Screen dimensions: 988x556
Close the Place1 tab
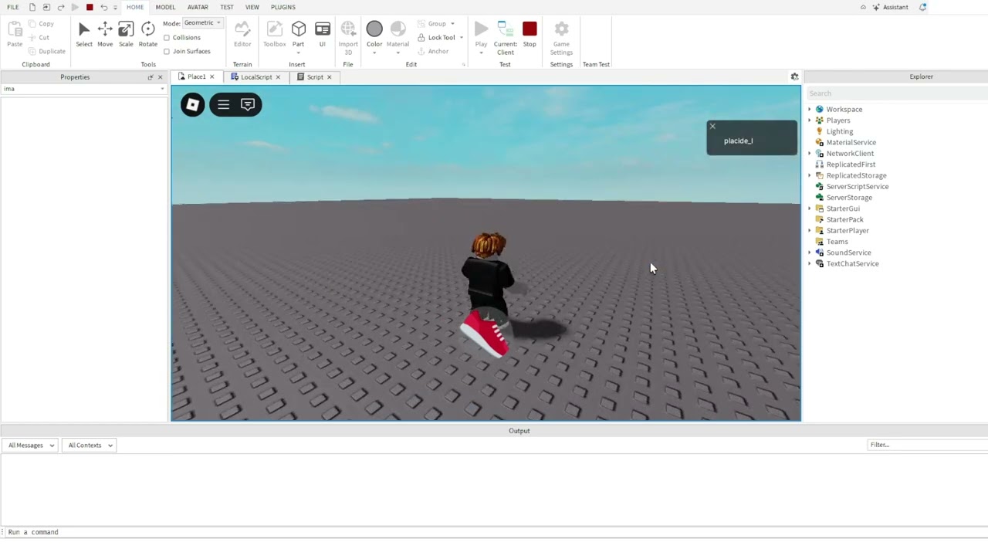coord(211,77)
